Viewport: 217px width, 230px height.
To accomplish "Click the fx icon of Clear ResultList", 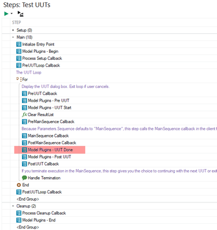I will pos(24,114).
